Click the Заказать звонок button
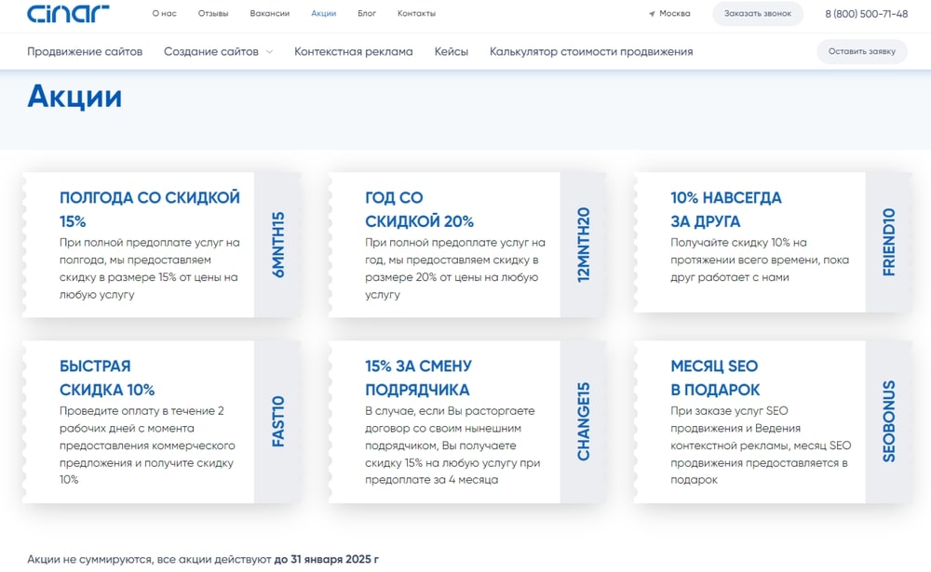 coord(758,14)
